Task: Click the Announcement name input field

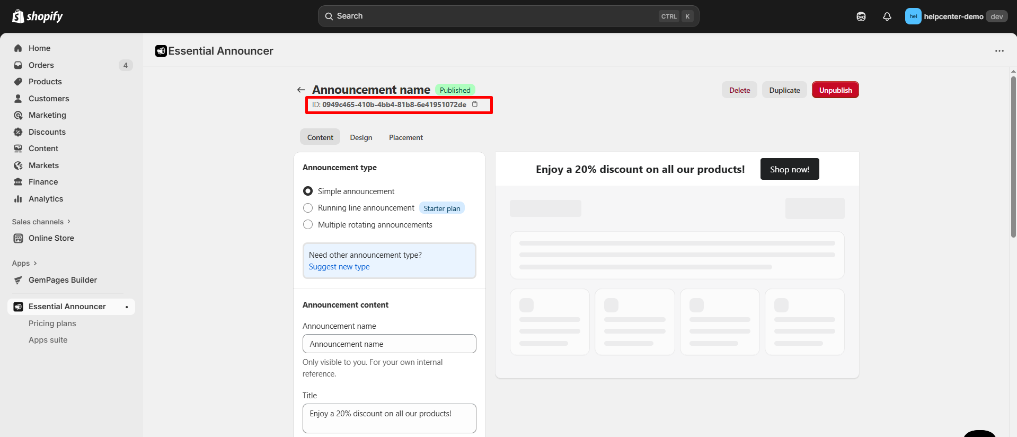Action: (x=389, y=344)
